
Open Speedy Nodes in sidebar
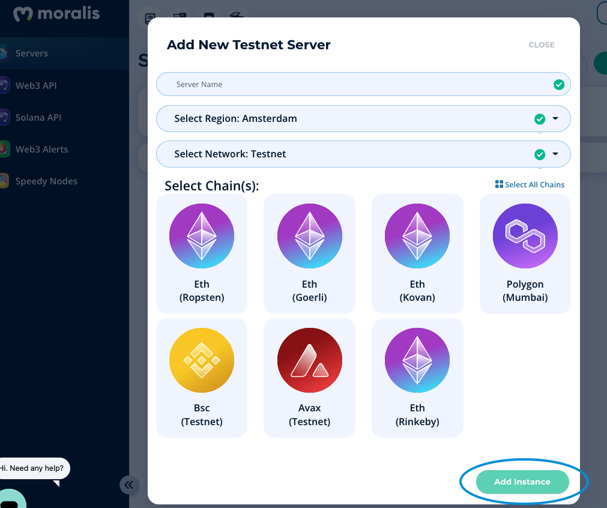click(x=64, y=181)
